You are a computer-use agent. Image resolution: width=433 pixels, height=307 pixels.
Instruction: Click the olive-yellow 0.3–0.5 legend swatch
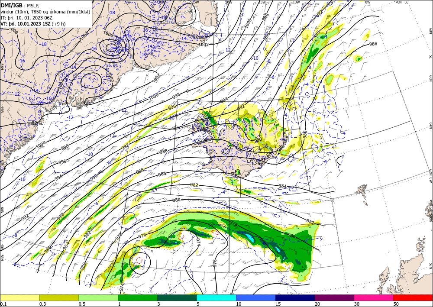click(59, 297)
